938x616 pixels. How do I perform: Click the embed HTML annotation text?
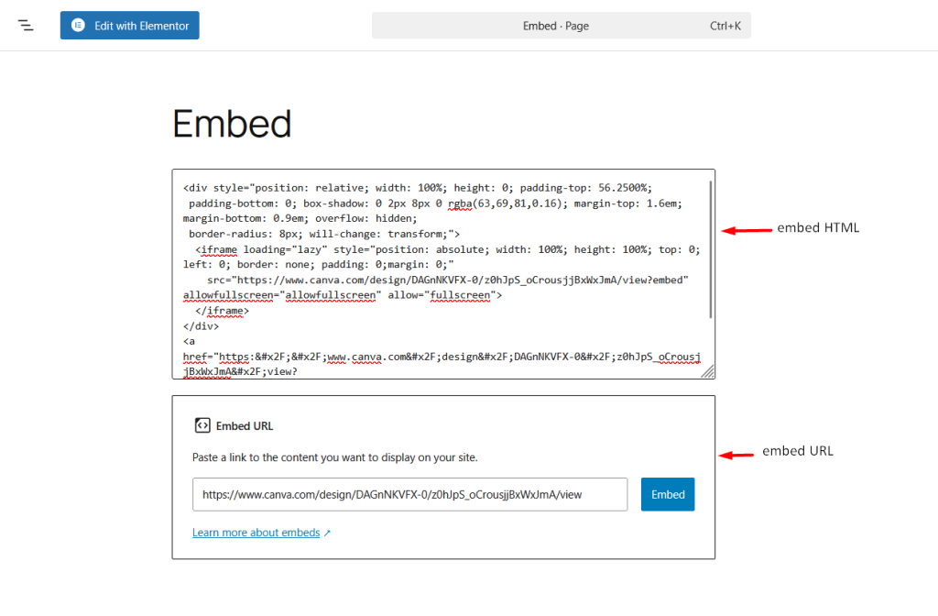[819, 227]
